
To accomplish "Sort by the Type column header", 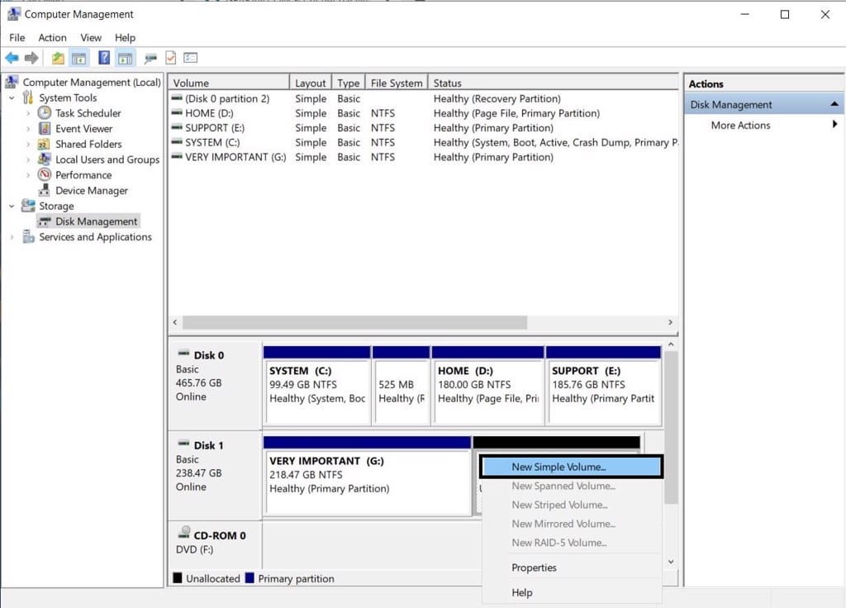I will coord(348,83).
